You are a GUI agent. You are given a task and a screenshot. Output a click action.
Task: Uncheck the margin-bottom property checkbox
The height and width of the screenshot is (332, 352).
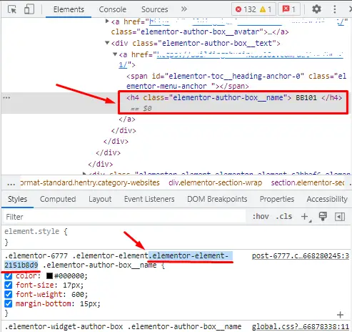(9, 303)
